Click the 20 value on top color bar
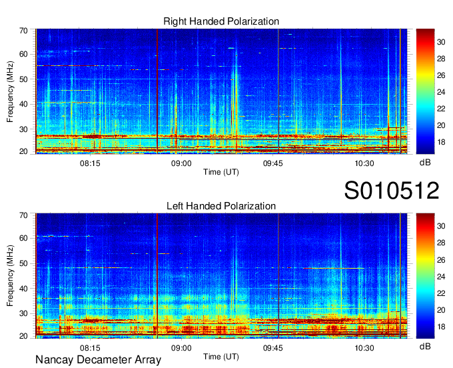This screenshot has width=453, height=368. [x=441, y=125]
